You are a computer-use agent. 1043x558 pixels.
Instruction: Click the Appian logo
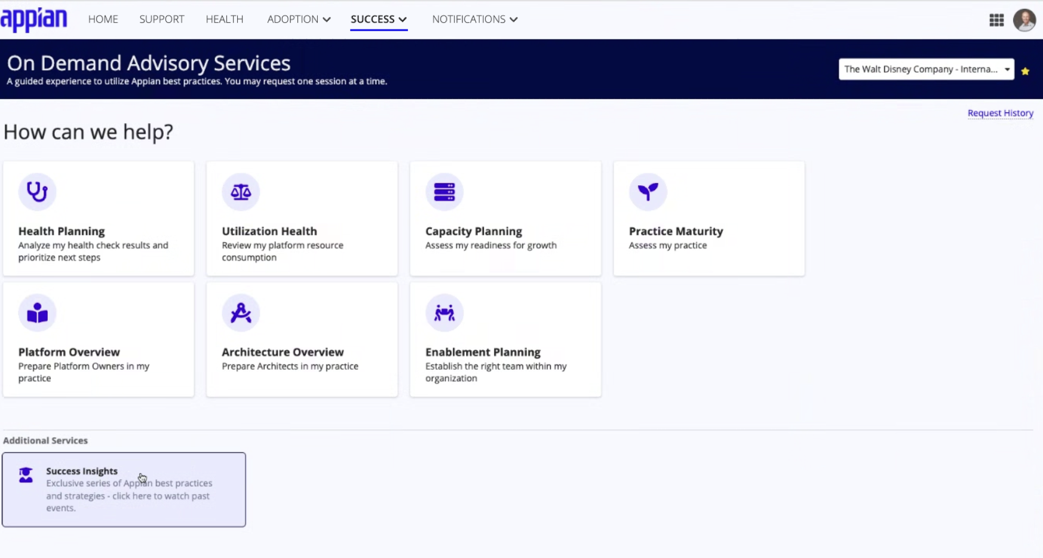(x=34, y=20)
